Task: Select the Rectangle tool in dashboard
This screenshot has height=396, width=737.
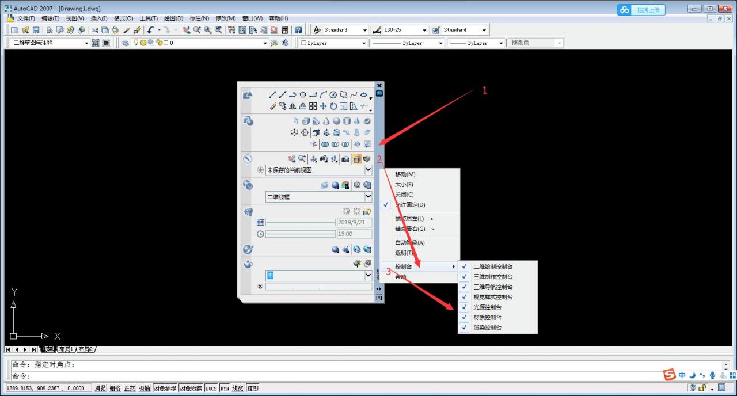Action: click(x=313, y=94)
